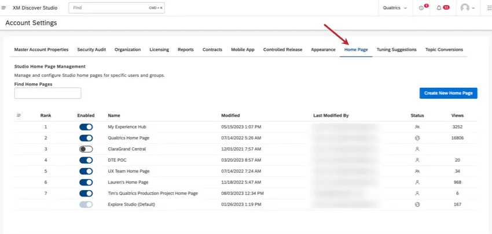Click the Create New Home Page button

click(x=448, y=93)
